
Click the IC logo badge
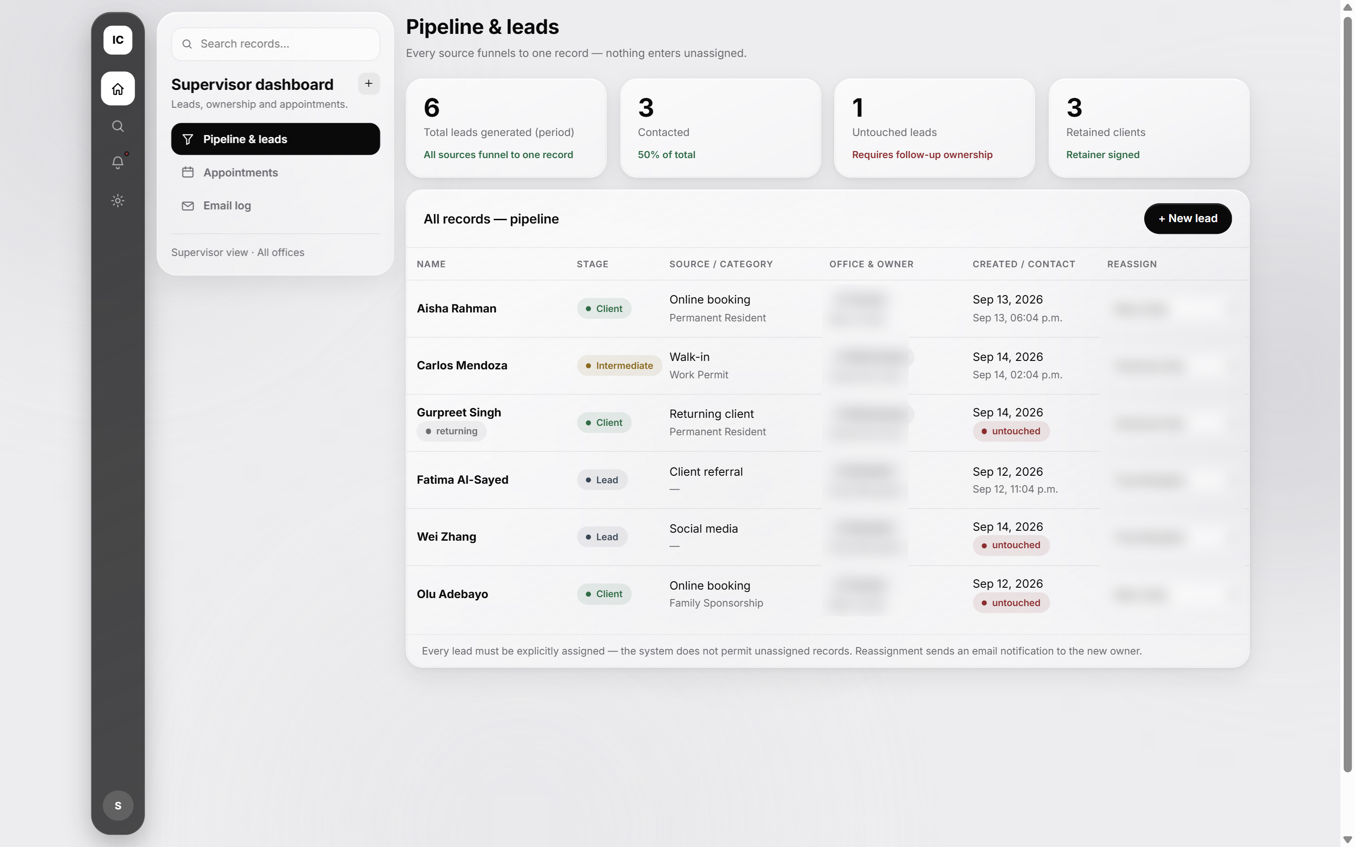point(118,40)
